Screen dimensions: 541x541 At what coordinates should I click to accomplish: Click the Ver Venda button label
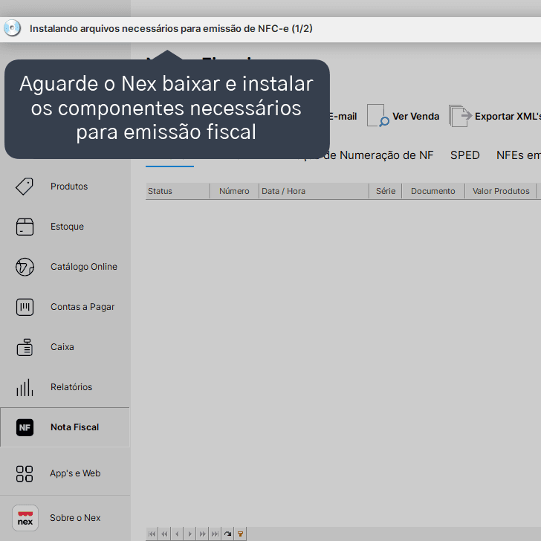[x=415, y=116]
